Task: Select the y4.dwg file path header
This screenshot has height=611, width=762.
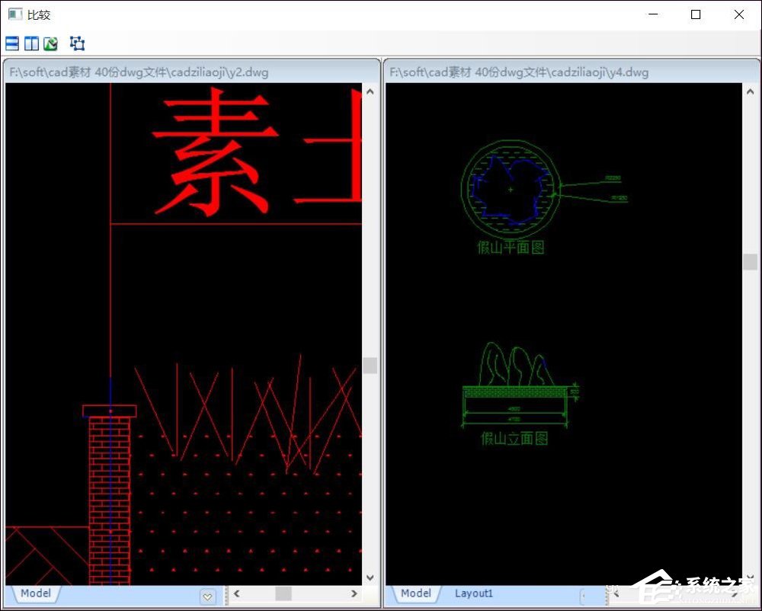Action: click(x=519, y=72)
